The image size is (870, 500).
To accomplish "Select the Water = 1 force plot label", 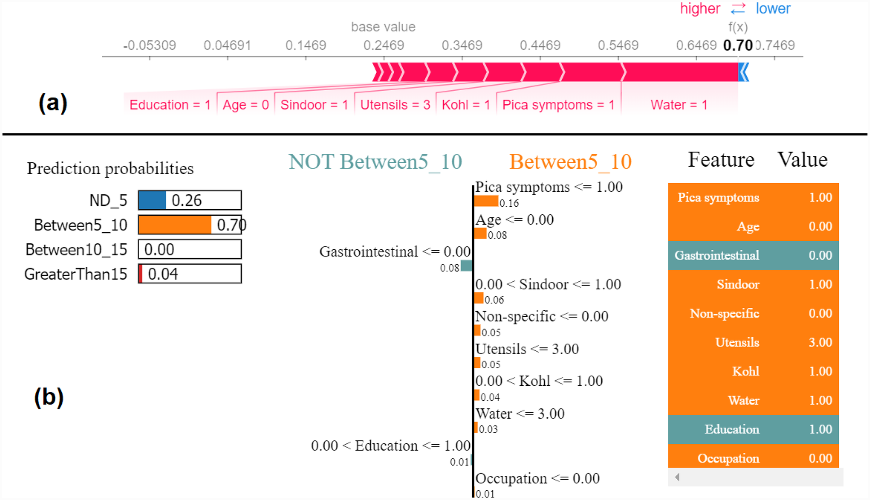I will pyautogui.click(x=678, y=105).
